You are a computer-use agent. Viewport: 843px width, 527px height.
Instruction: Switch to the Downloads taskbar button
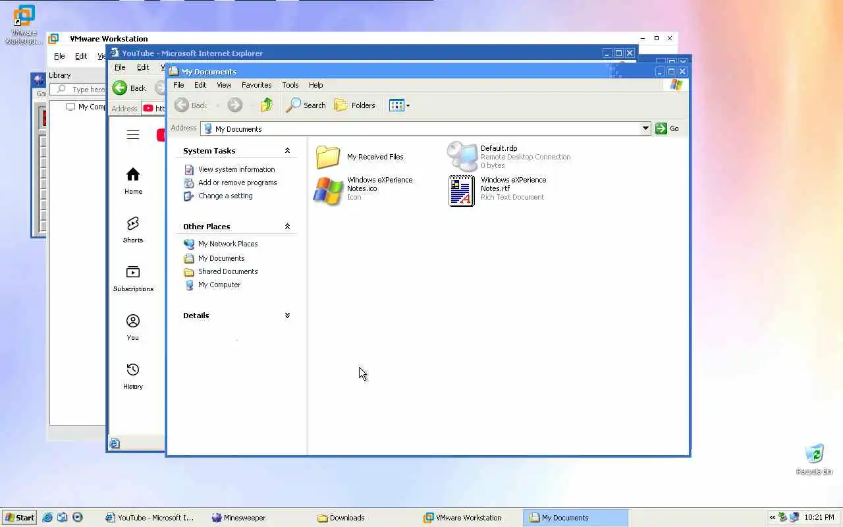365,518
